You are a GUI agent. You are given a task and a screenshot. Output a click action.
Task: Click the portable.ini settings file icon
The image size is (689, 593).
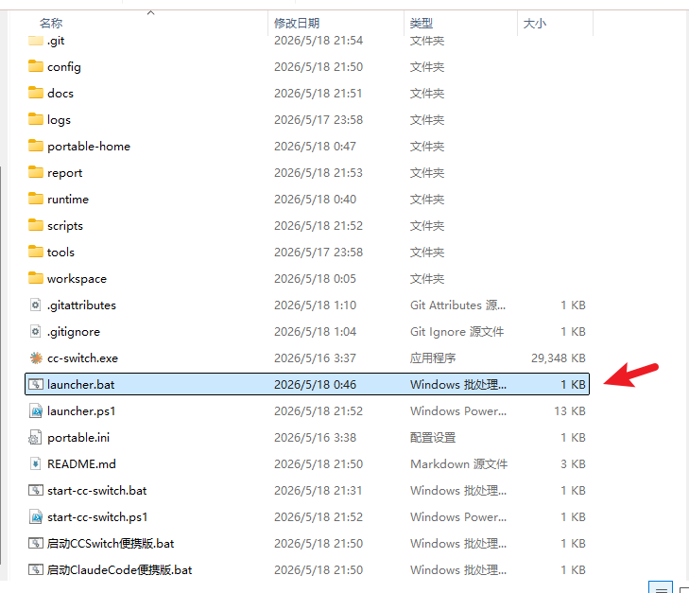35,437
